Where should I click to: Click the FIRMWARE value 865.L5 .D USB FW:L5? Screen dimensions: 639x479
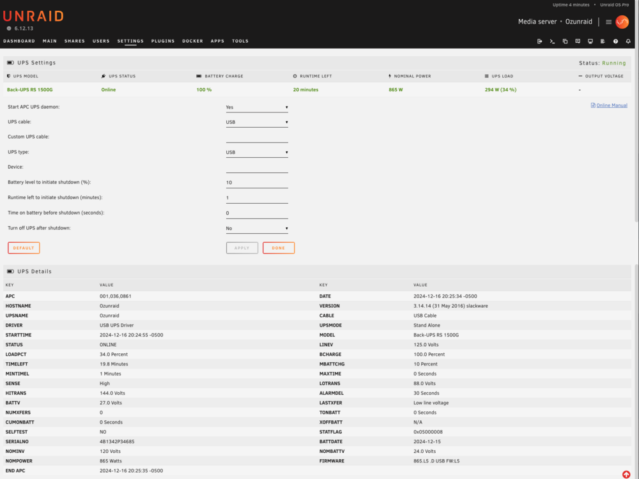coord(436,461)
